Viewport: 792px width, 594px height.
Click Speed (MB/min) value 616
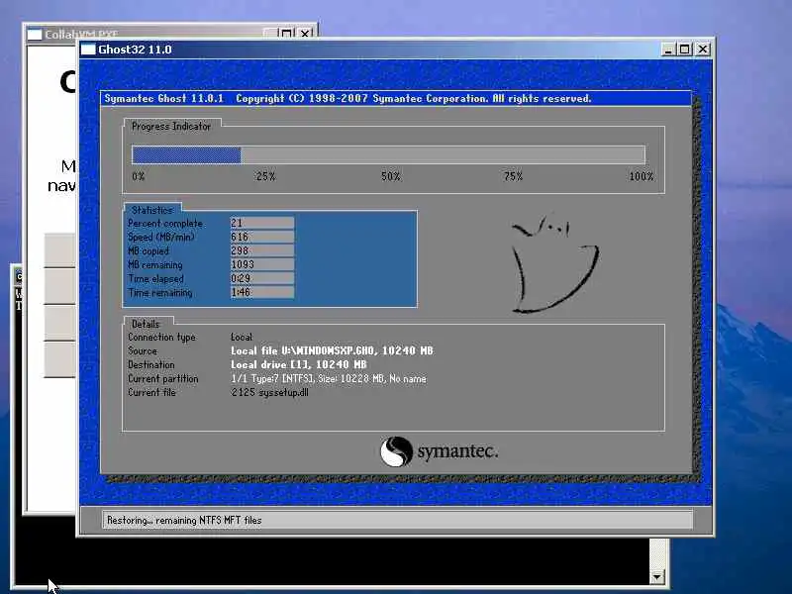pyautogui.click(x=262, y=237)
